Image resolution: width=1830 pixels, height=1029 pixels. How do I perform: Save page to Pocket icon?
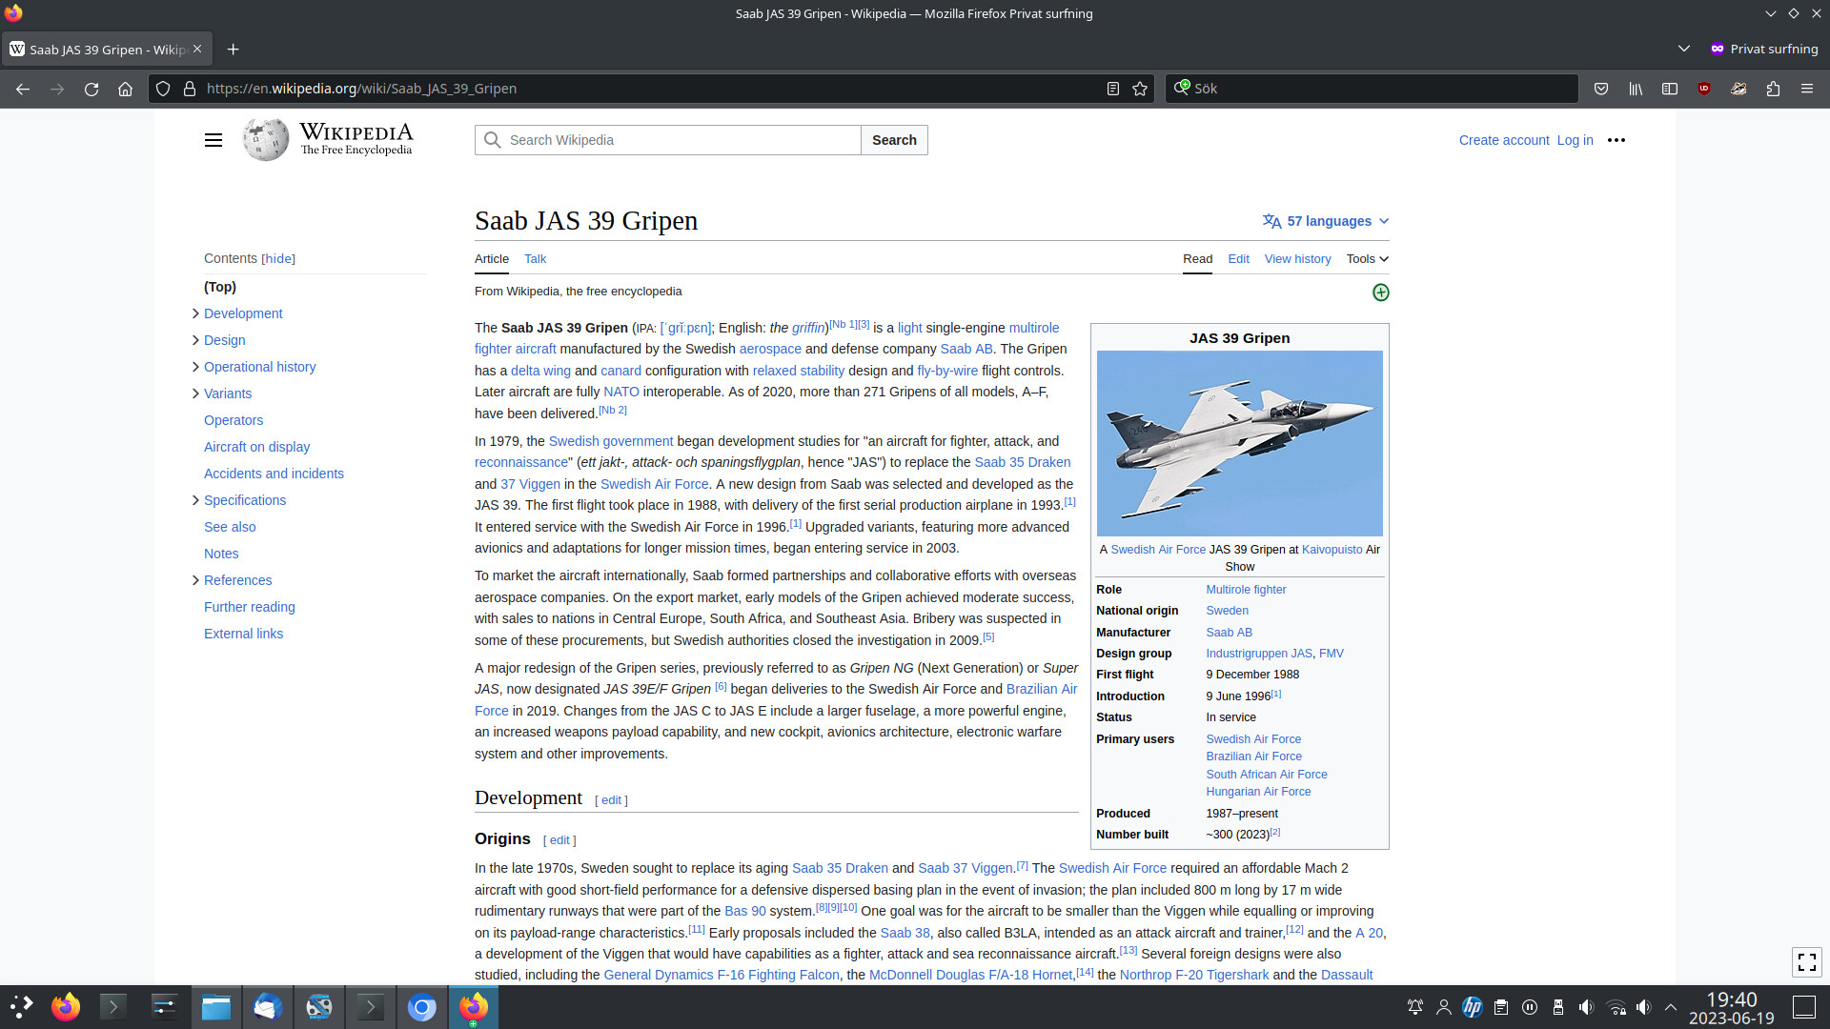click(x=1601, y=89)
